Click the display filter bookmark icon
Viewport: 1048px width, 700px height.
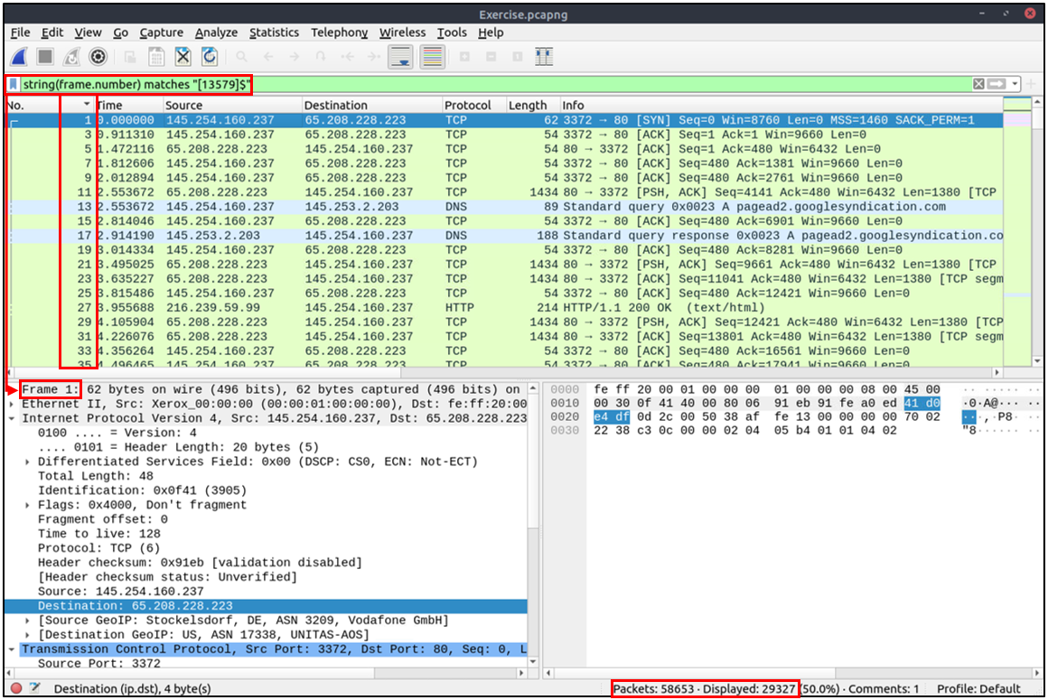click(x=14, y=84)
